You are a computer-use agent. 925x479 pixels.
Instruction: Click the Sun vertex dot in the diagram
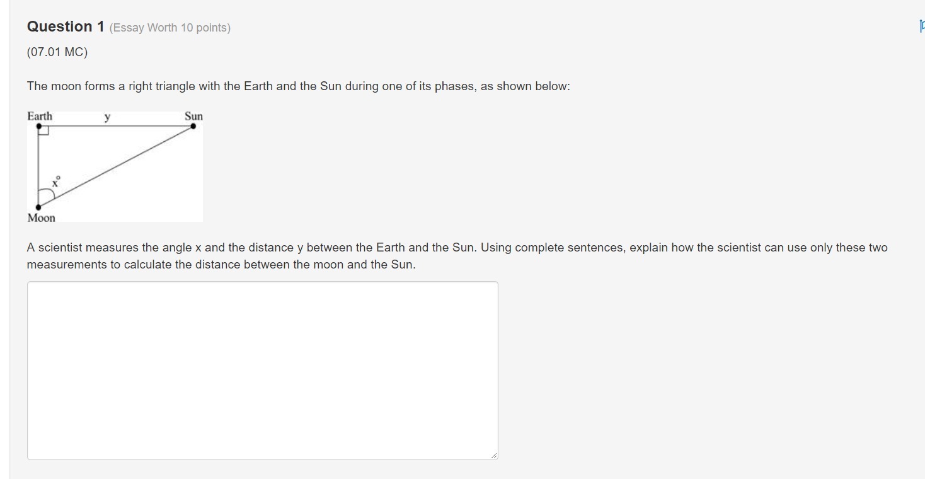coord(193,126)
